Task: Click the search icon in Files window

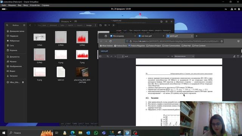Action: pyautogui.click(x=7, y=25)
